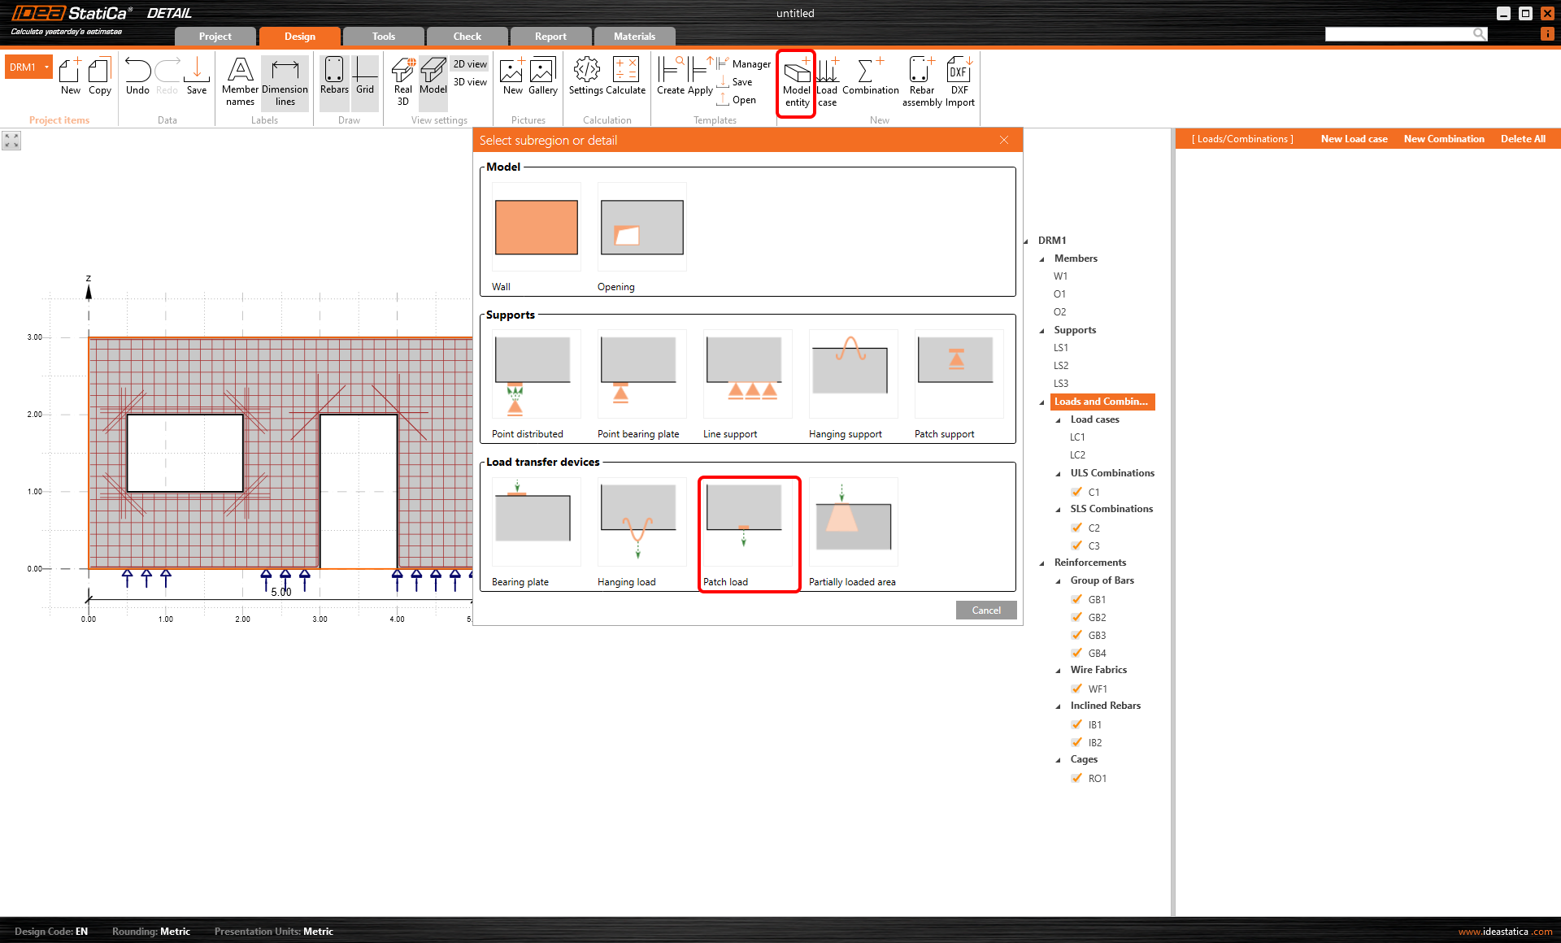Open the DXF Import tool

[x=959, y=79]
